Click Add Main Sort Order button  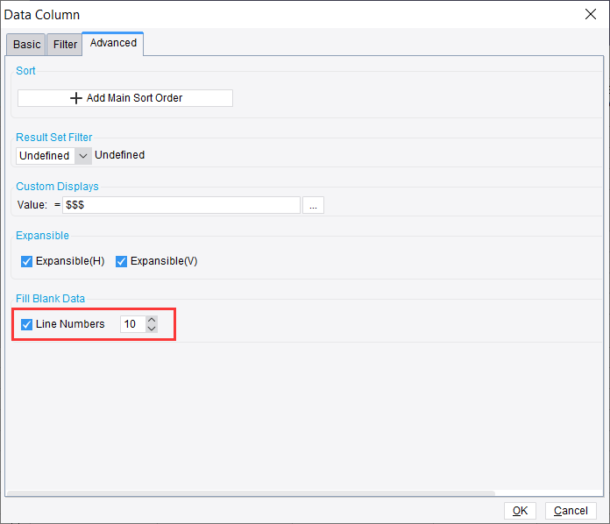[x=125, y=98]
